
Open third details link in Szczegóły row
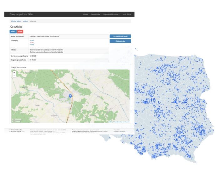(x=32, y=45)
